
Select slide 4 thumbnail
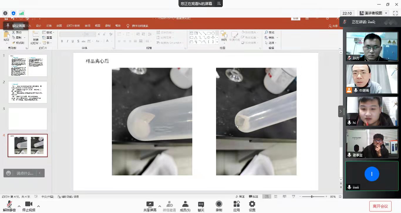point(28,145)
